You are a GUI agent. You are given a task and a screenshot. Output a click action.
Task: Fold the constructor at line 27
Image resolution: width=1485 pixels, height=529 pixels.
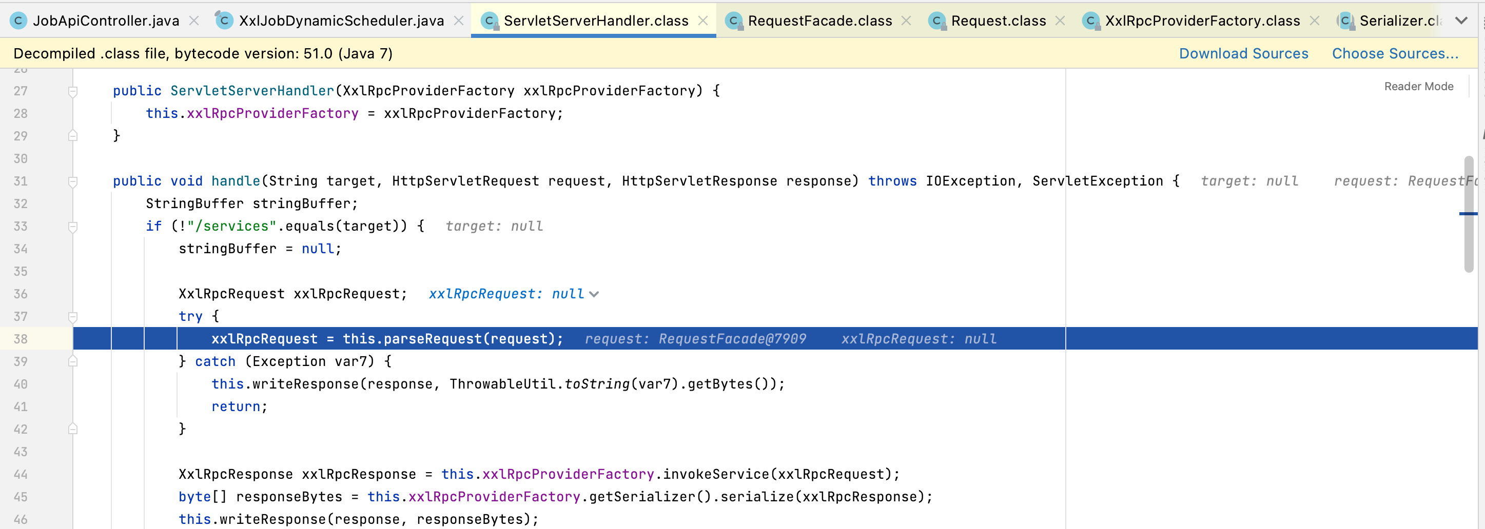click(73, 92)
